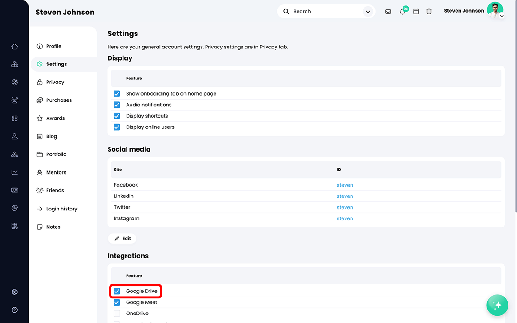Switch to the Privacy tab
The height and width of the screenshot is (323, 517).
point(56,82)
